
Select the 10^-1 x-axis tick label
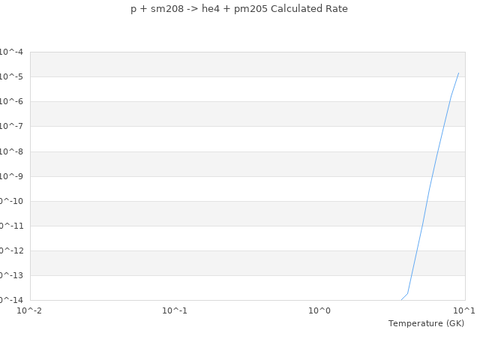175,310
